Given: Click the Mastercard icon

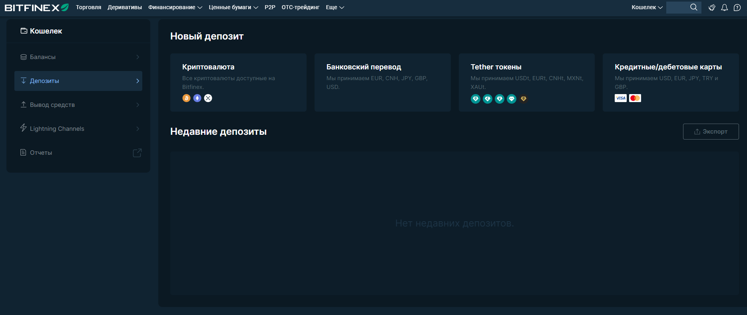Looking at the screenshot, I should pyautogui.click(x=635, y=98).
